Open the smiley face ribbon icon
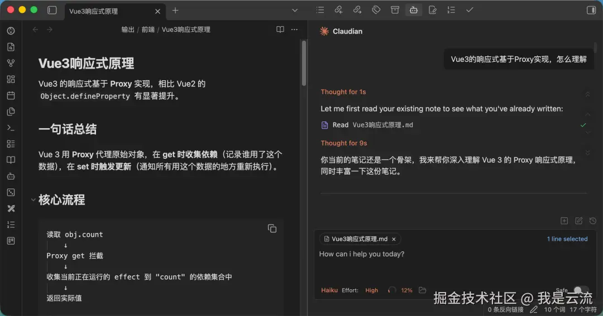The height and width of the screenshot is (316, 603). (11, 31)
